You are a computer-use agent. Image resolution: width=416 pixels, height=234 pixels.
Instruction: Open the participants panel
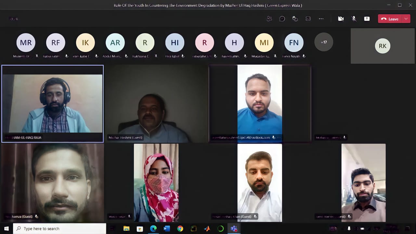pyautogui.click(x=269, y=19)
